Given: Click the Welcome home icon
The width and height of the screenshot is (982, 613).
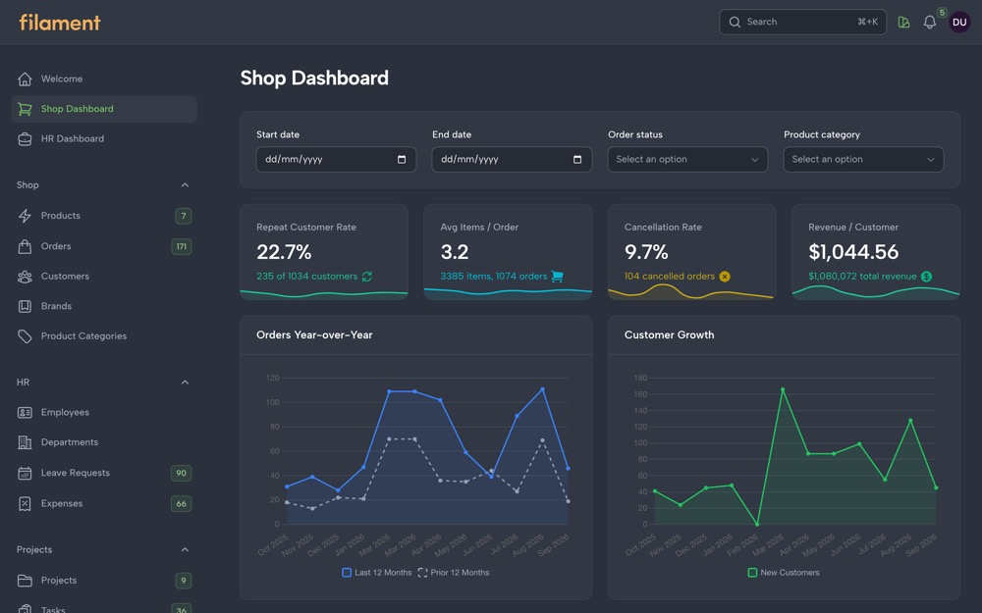Looking at the screenshot, I should click(25, 78).
